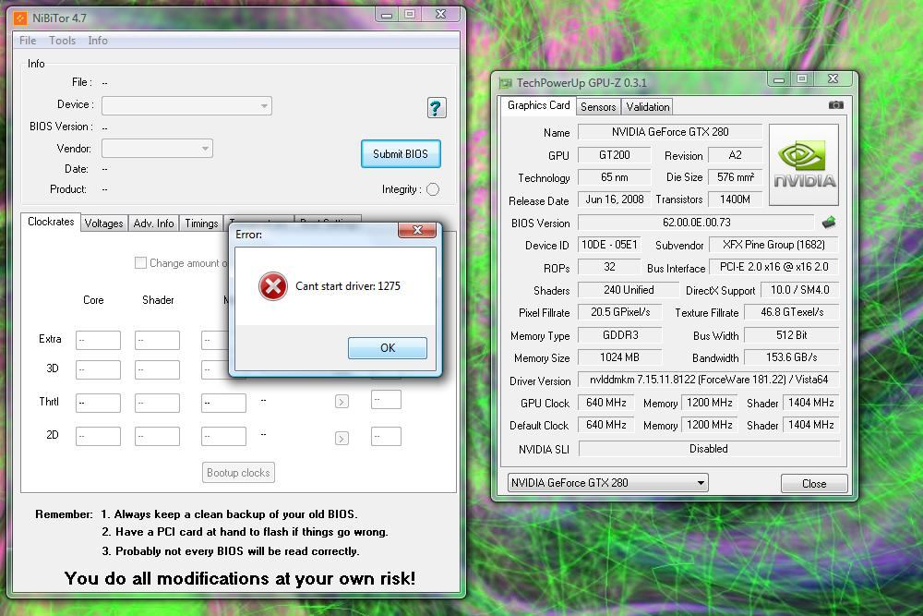This screenshot has height=616, width=923.
Task: Click the blue question mark help icon
Action: coord(437,108)
